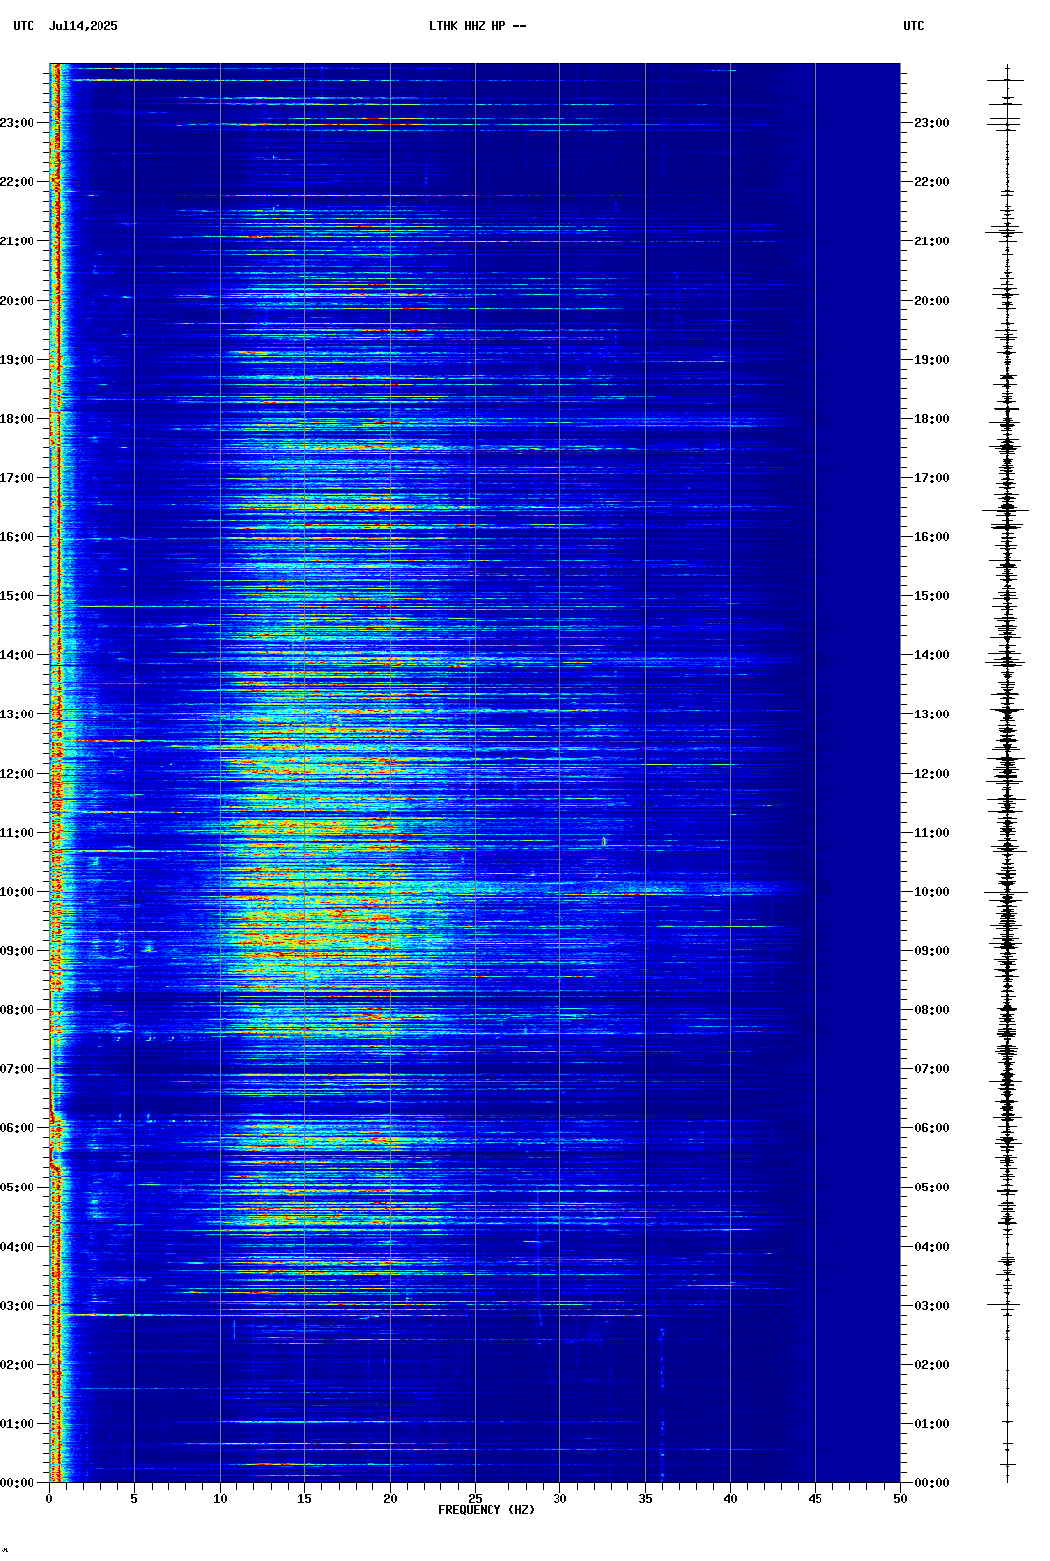The height and width of the screenshot is (1561, 1050).
Task: Click the LTHK HHZ HP station title
Action: 478,26
